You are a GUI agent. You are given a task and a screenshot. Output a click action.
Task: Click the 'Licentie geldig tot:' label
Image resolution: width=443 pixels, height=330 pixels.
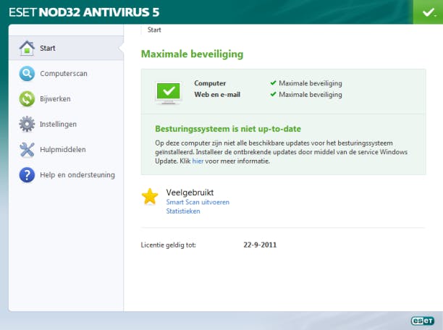169,245
